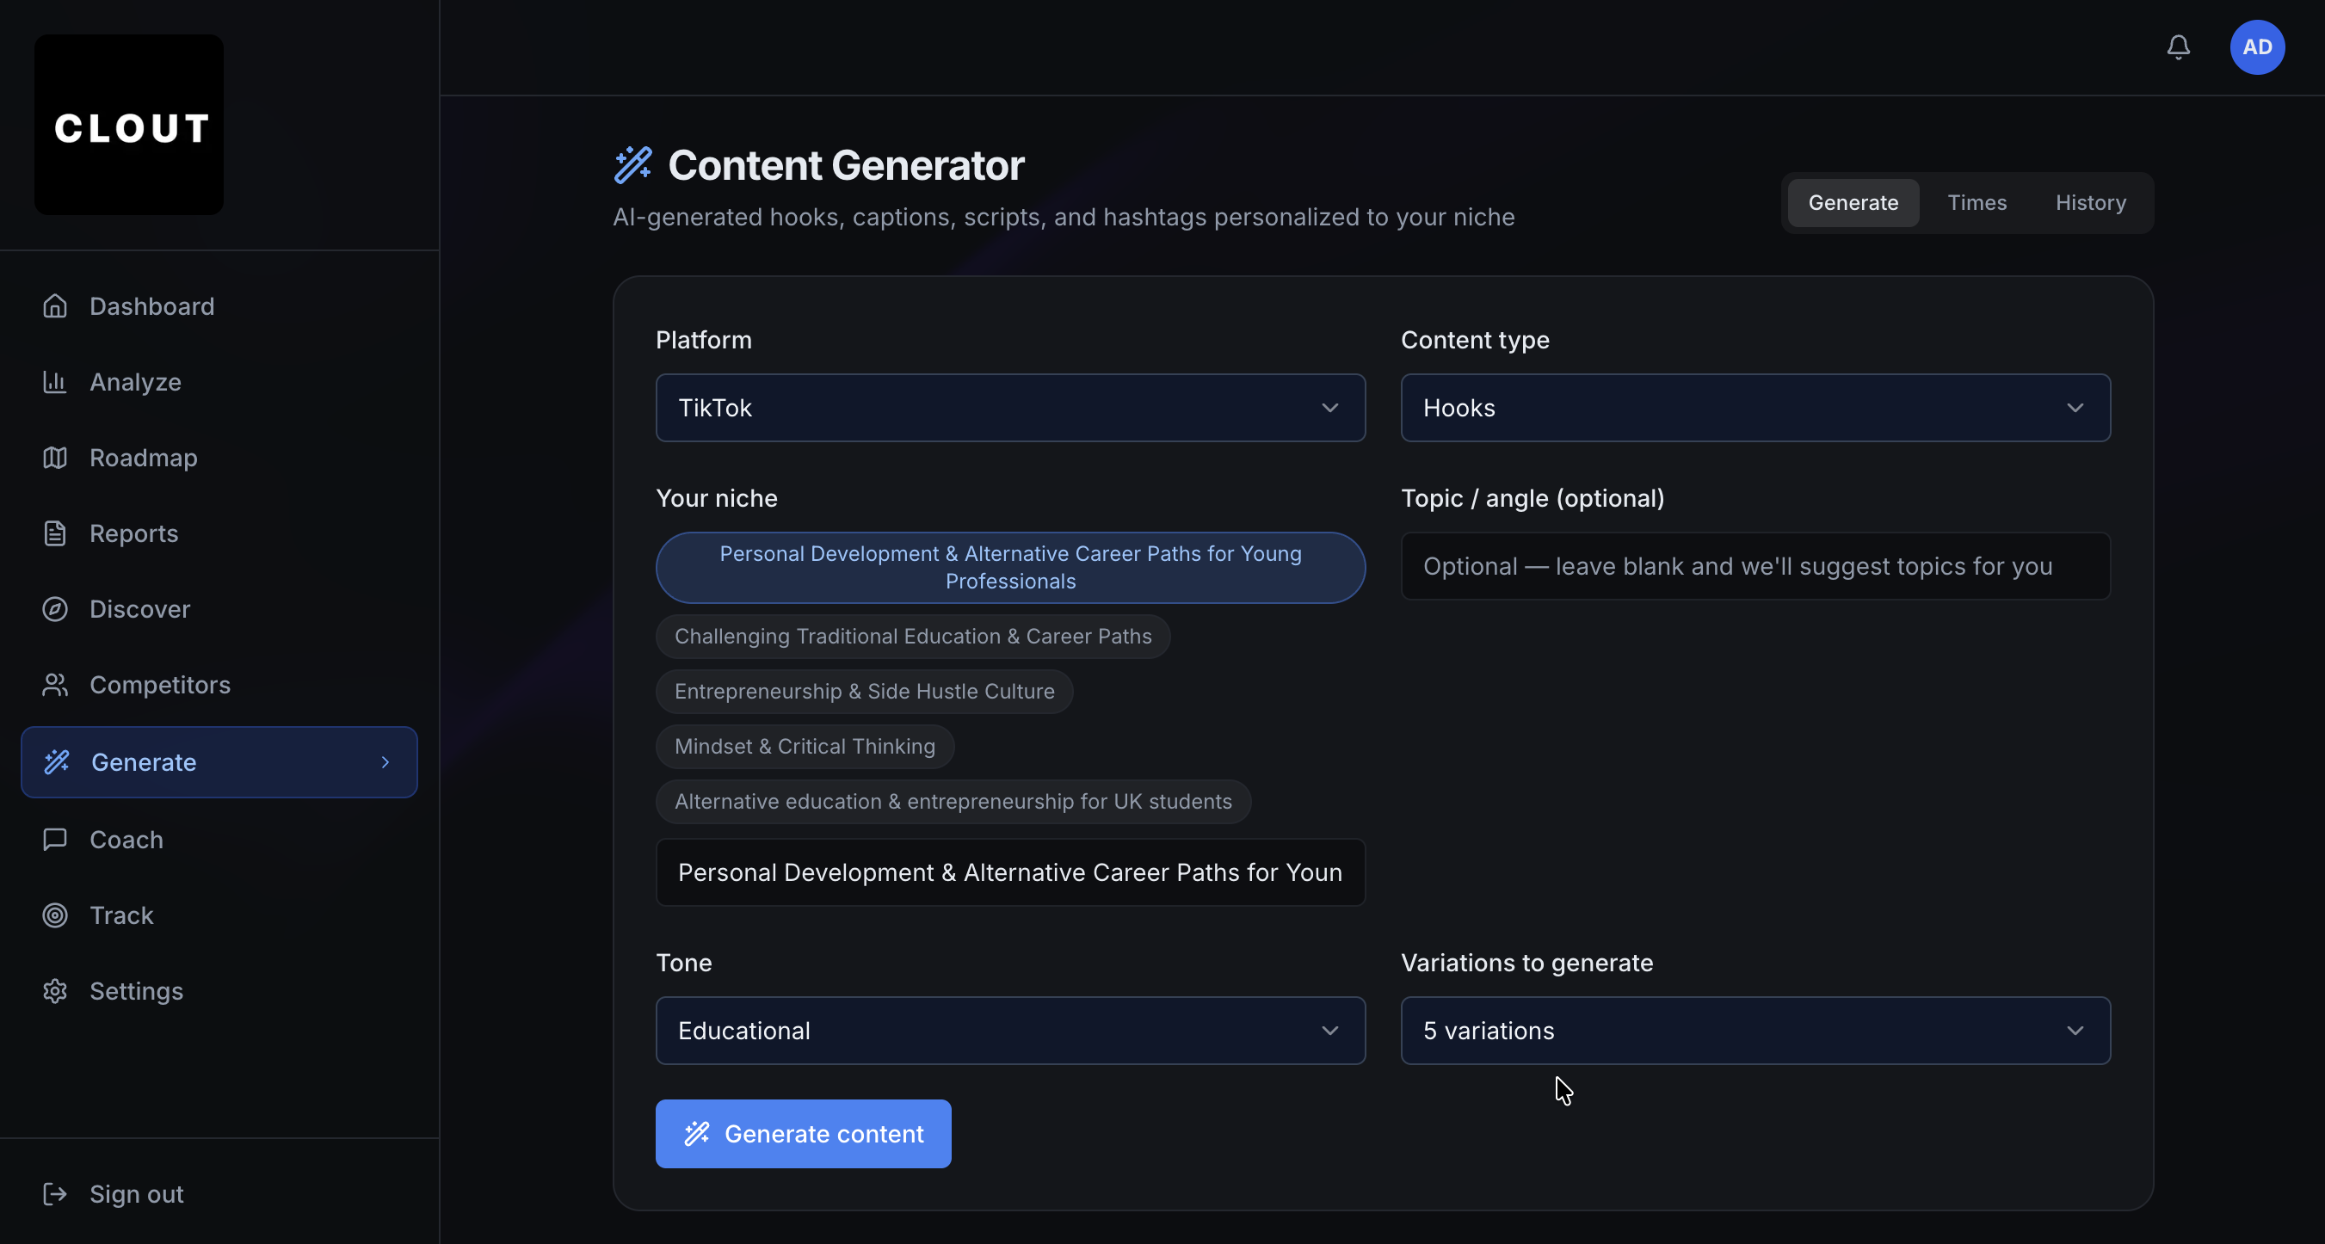Open the AD user avatar menu
Screen dimensions: 2325x1244
(2256, 47)
